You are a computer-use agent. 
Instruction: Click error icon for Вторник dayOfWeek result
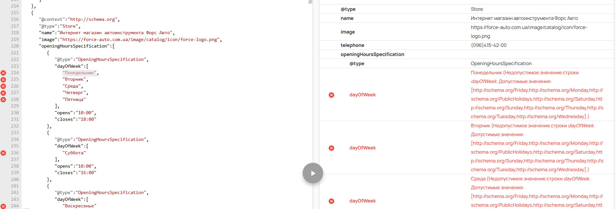point(331,148)
